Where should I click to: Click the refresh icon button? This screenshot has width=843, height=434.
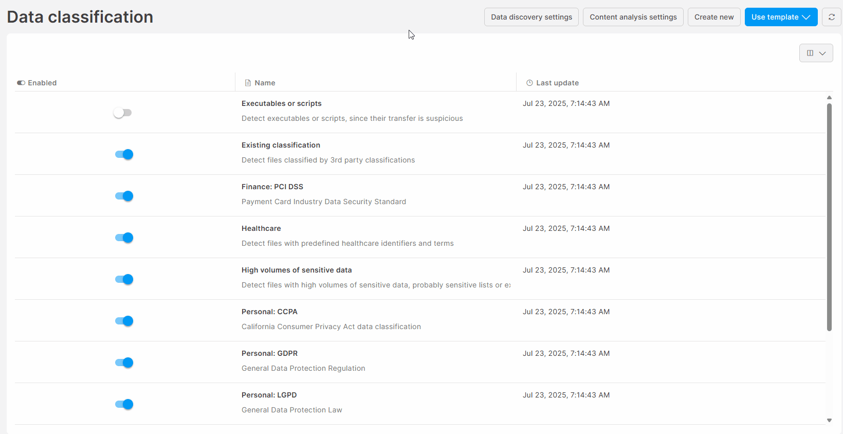tap(832, 17)
